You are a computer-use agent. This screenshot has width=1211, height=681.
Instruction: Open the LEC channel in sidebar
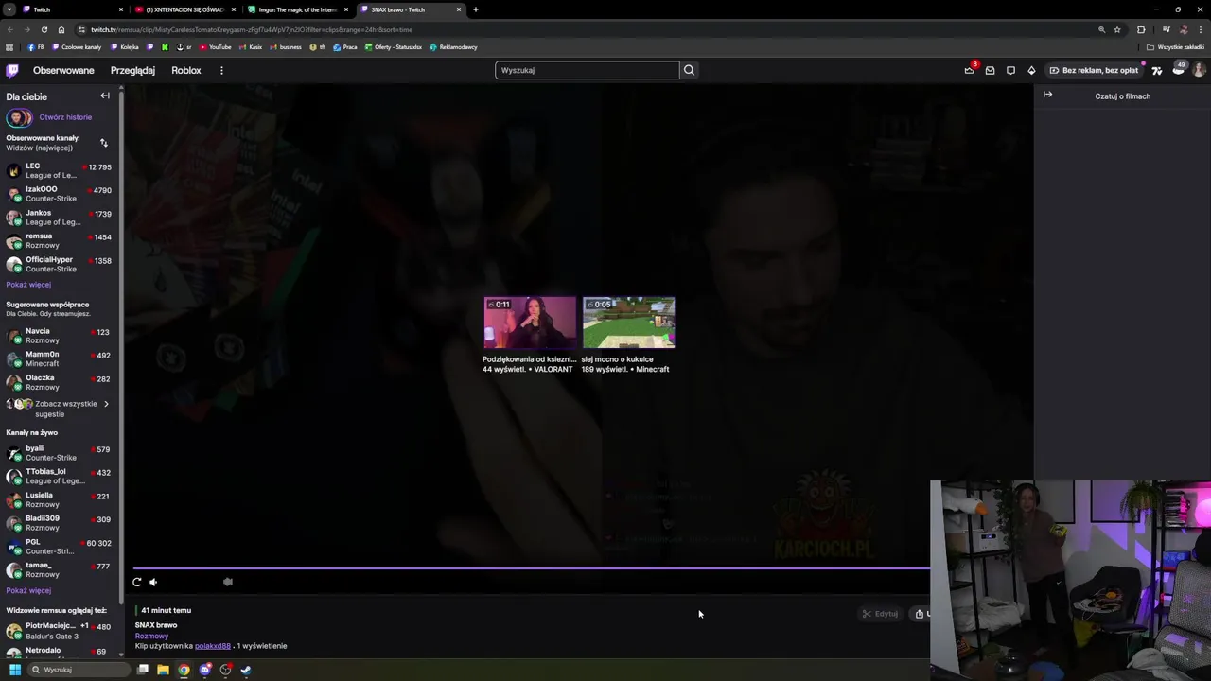(59, 170)
